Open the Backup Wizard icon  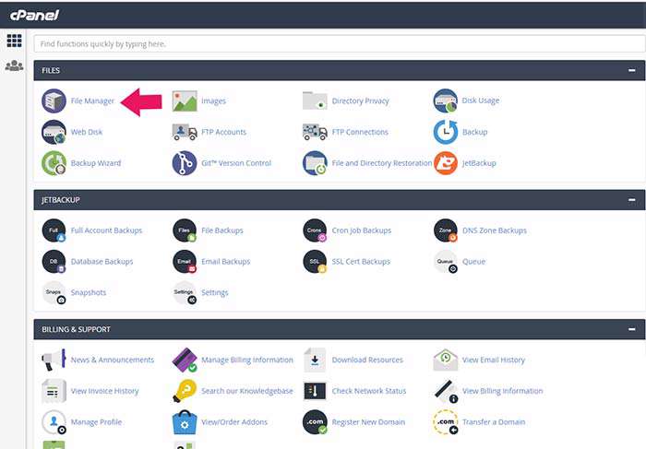[x=54, y=163]
